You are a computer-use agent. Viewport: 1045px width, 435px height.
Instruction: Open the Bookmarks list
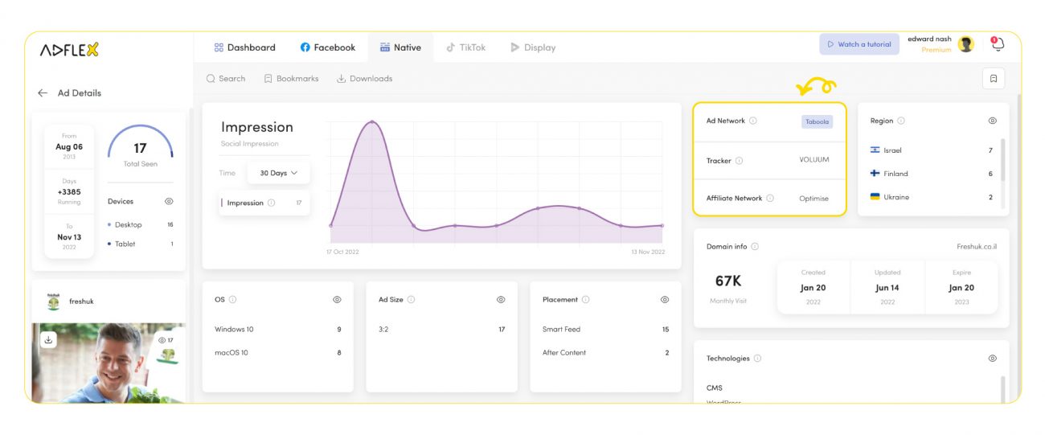(291, 79)
